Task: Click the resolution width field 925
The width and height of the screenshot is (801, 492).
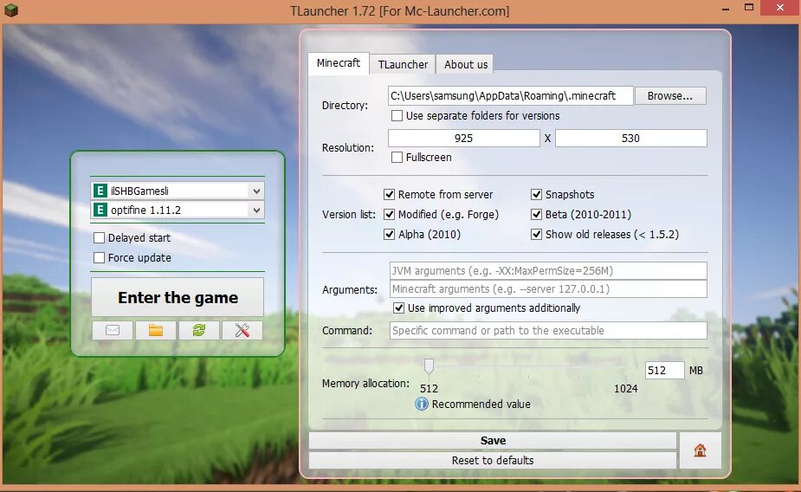Action: (x=464, y=139)
